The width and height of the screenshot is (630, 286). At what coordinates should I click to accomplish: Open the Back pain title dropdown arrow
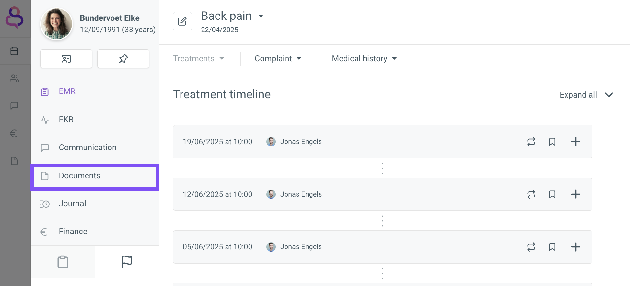[261, 16]
